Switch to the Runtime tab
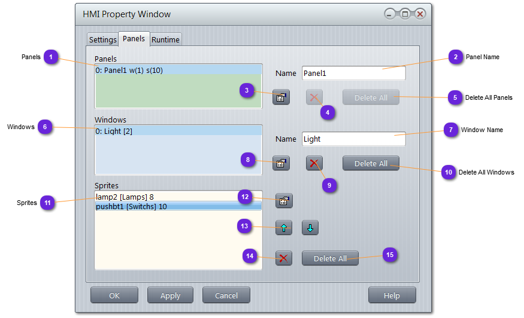524x318 pixels. 165,40
